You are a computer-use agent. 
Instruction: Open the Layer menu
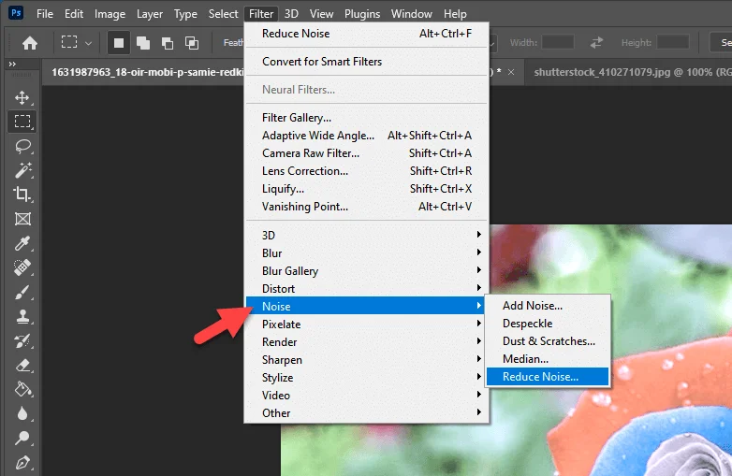point(150,14)
